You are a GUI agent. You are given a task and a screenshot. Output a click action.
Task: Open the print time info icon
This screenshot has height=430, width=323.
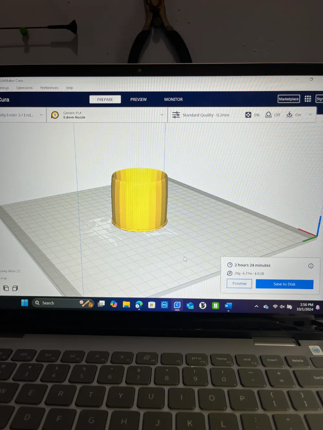click(x=311, y=266)
